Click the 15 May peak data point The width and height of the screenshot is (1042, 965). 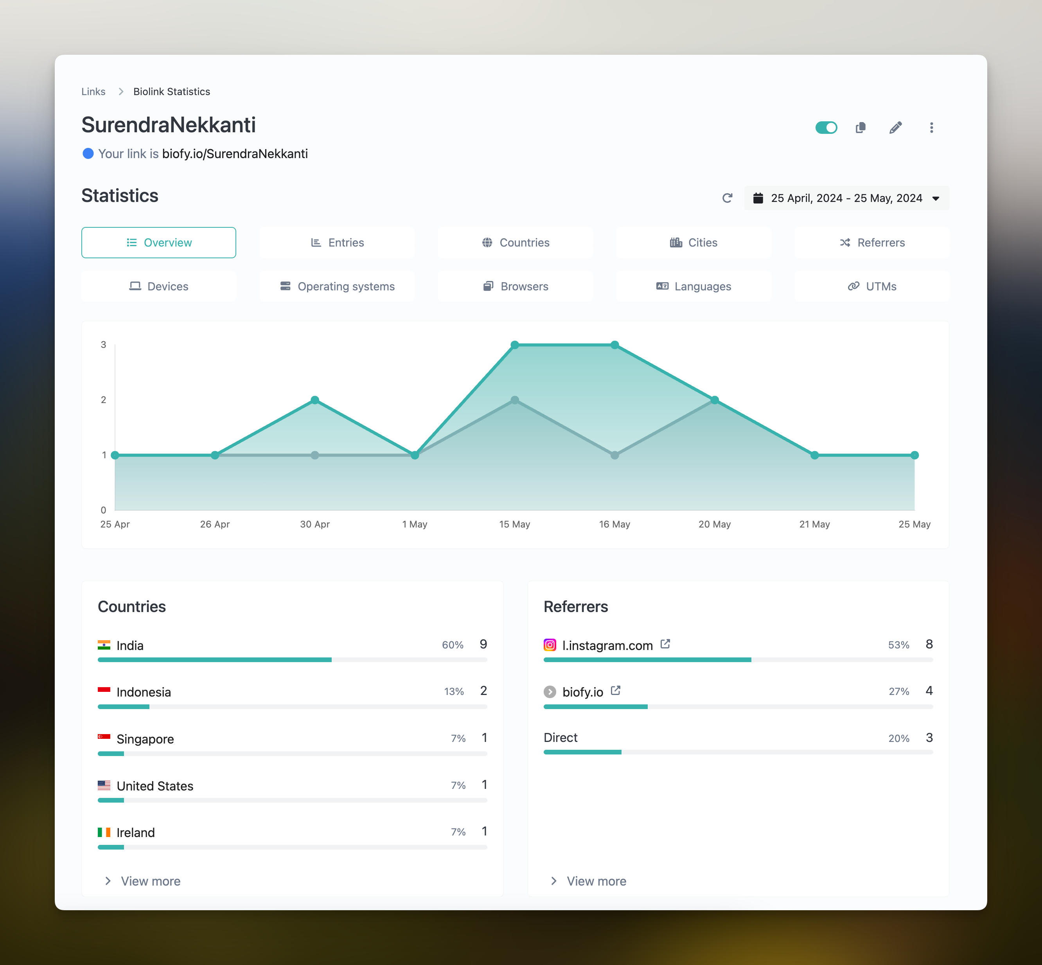pos(515,345)
